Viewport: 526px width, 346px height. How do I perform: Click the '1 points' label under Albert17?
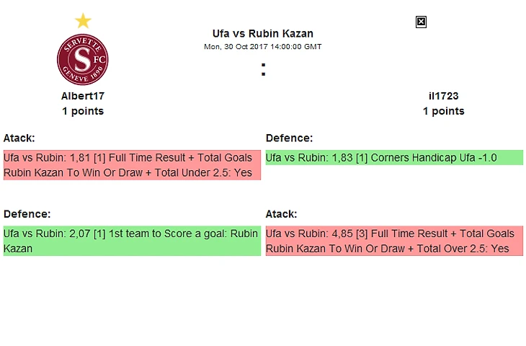coord(83,111)
